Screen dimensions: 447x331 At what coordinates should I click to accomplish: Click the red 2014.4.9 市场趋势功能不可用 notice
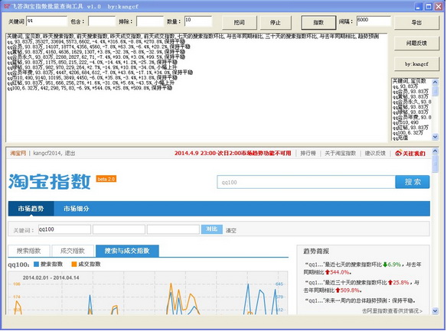[233, 153]
